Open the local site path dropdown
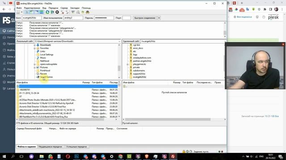The image size is (286, 160). pyautogui.click(x=119, y=41)
